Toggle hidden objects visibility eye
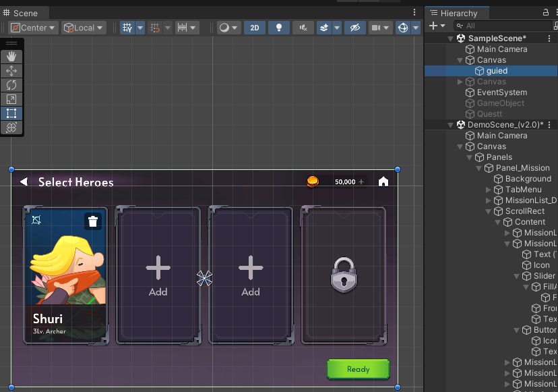Viewport: 558px width, 392px height. click(x=354, y=28)
